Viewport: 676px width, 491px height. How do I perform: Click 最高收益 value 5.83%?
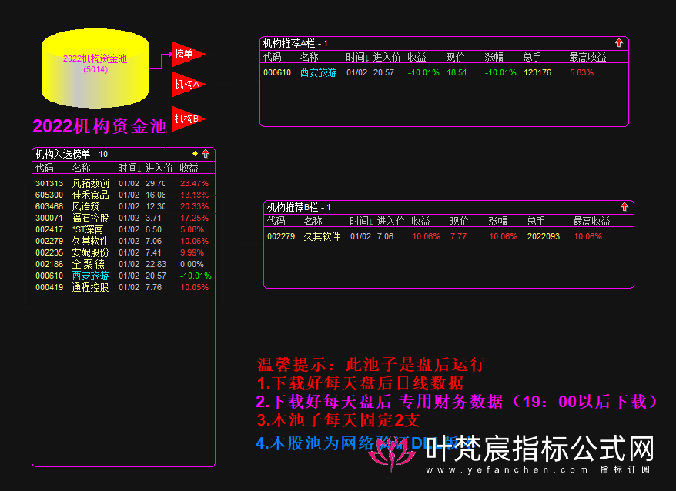(x=581, y=72)
